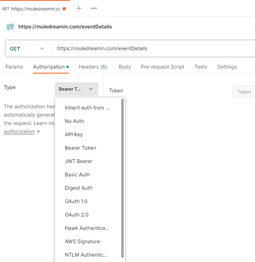Viewport: 255px width, 262px height.
Task: Choose AWS Signature auth type
Action: pyautogui.click(x=82, y=242)
